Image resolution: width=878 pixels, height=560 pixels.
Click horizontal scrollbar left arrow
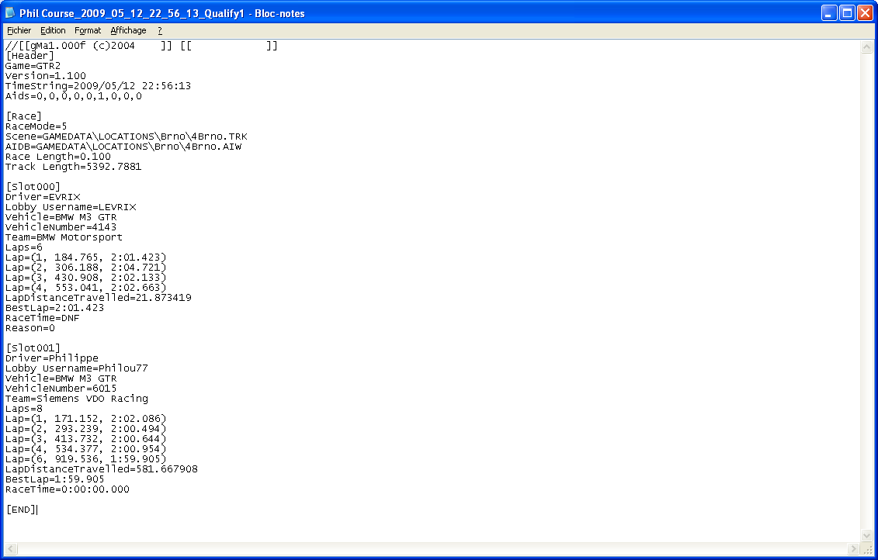11,548
